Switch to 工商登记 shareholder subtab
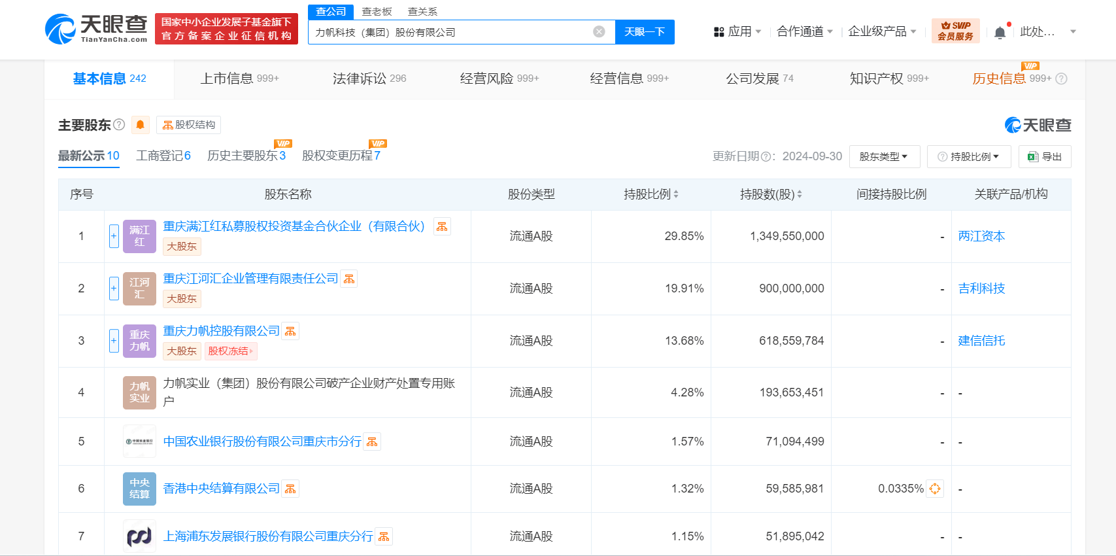This screenshot has width=1116, height=556. click(x=163, y=156)
